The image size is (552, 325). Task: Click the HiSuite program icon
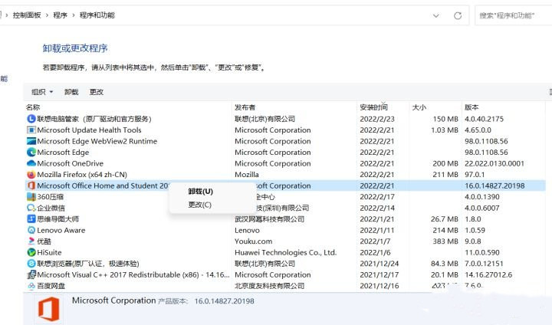(x=31, y=252)
